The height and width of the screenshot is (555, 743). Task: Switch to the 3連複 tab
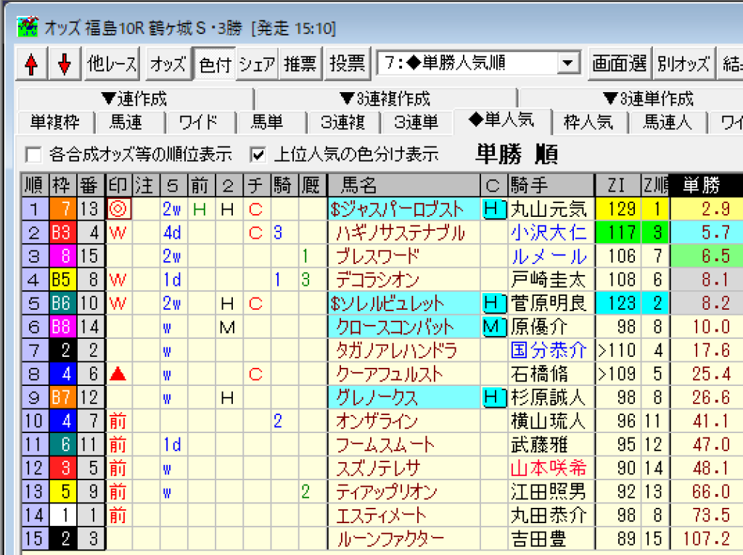pyautogui.click(x=342, y=123)
